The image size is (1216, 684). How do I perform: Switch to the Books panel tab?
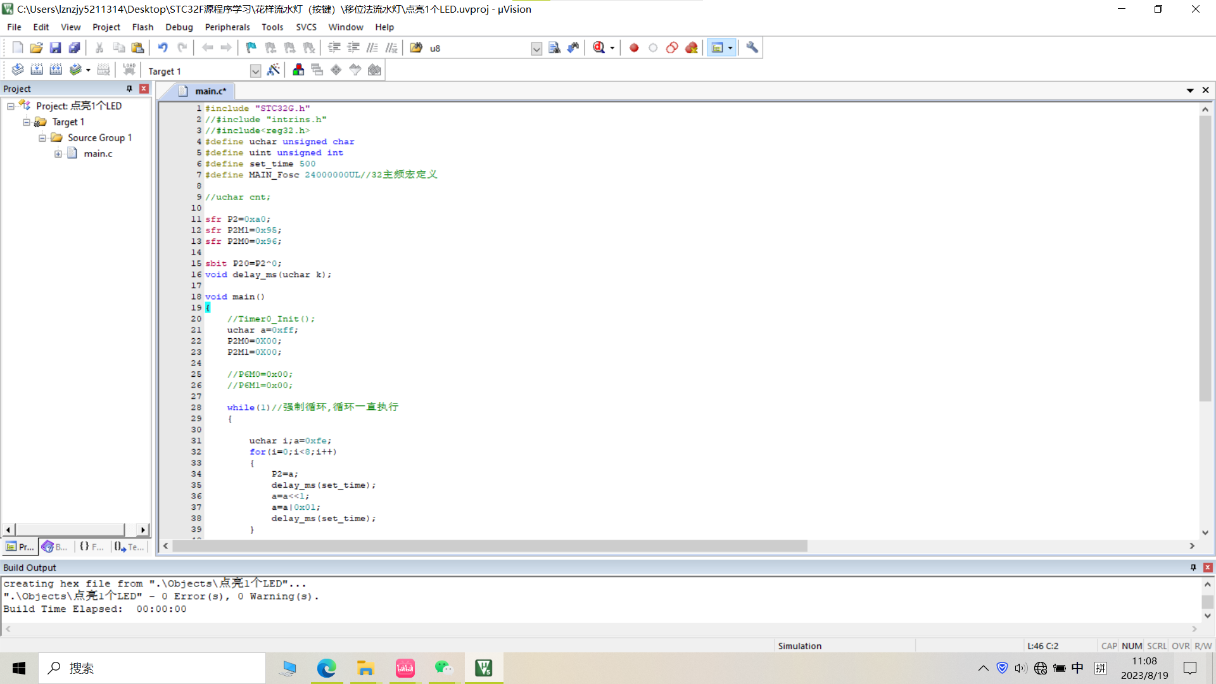point(55,547)
